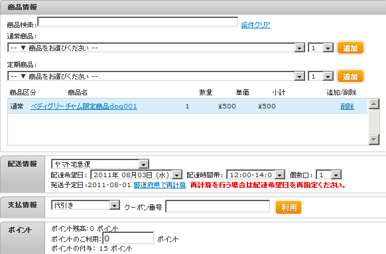
Task: Open the 通常商品 quantity dropdown
Action: pyautogui.click(x=321, y=48)
